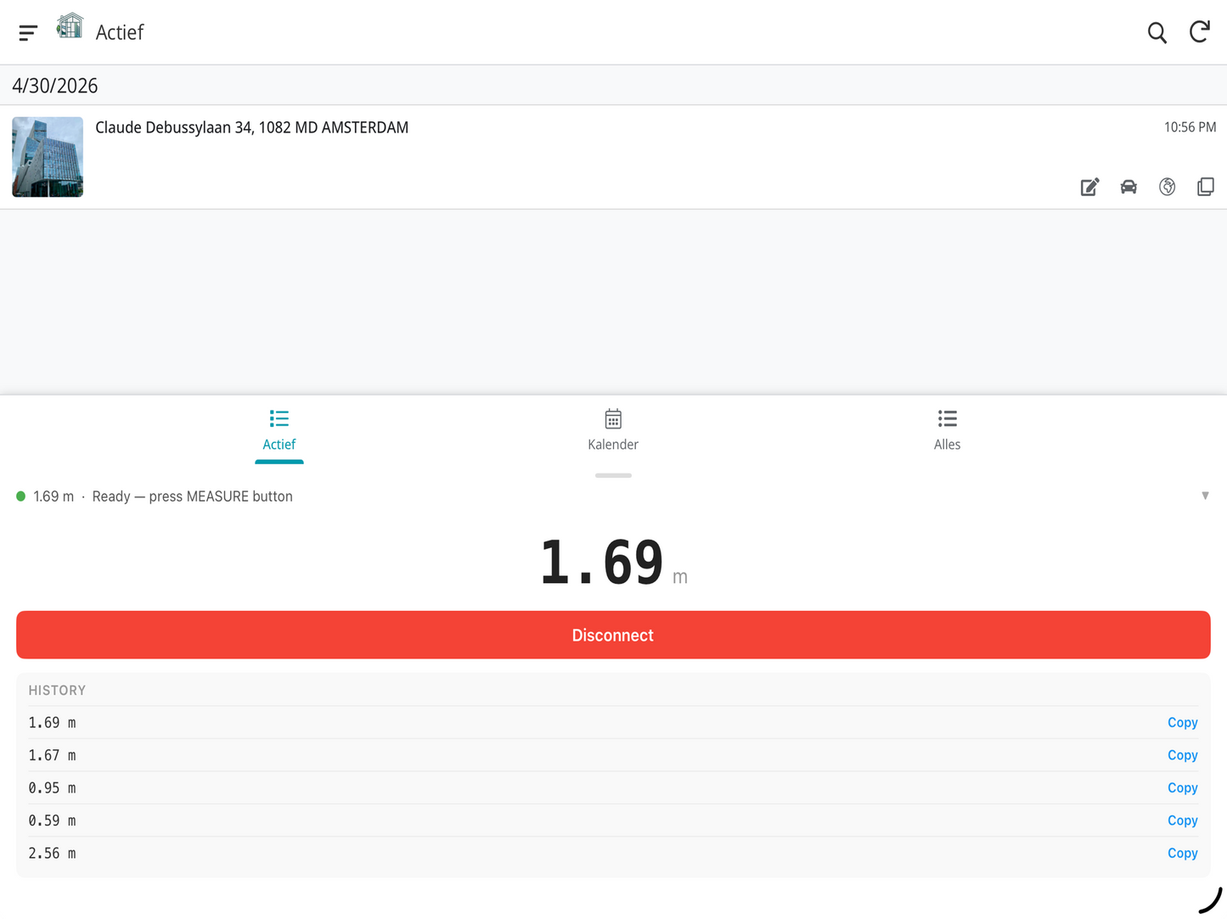Open the globe map icon

click(x=1168, y=187)
